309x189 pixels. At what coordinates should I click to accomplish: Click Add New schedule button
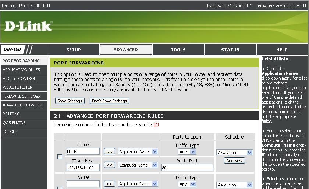point(234,161)
